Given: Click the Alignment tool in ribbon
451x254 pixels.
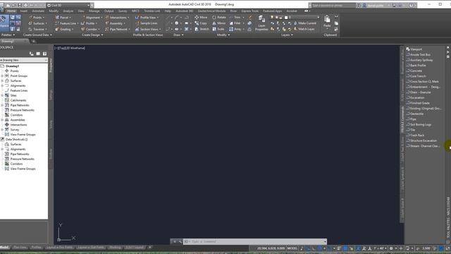Looking at the screenshot, I should tap(92, 18).
